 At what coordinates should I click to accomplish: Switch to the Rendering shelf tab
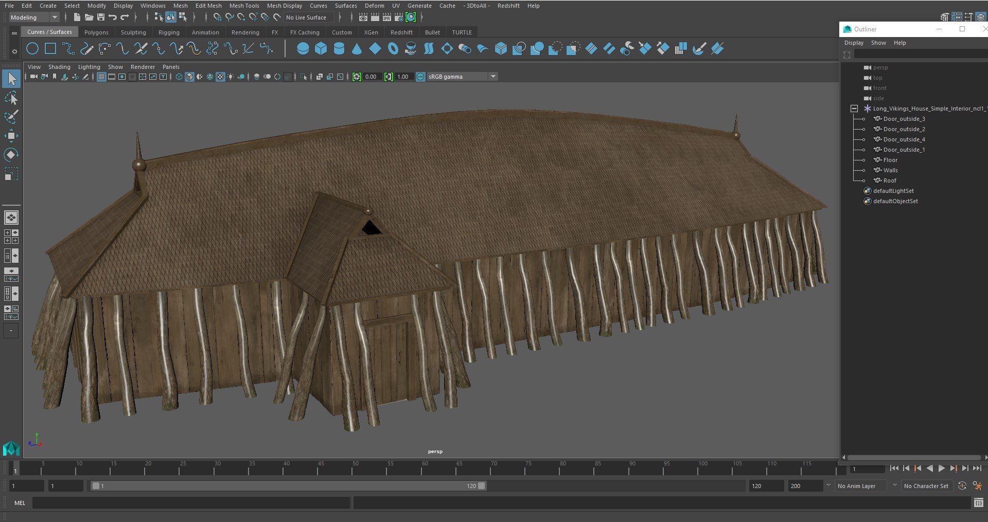click(245, 32)
